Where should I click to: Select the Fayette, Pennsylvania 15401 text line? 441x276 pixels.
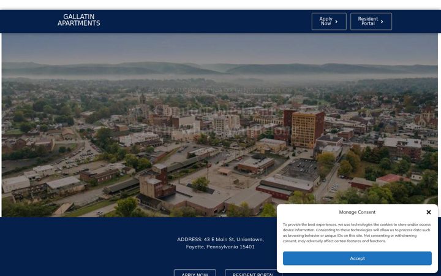(221, 247)
